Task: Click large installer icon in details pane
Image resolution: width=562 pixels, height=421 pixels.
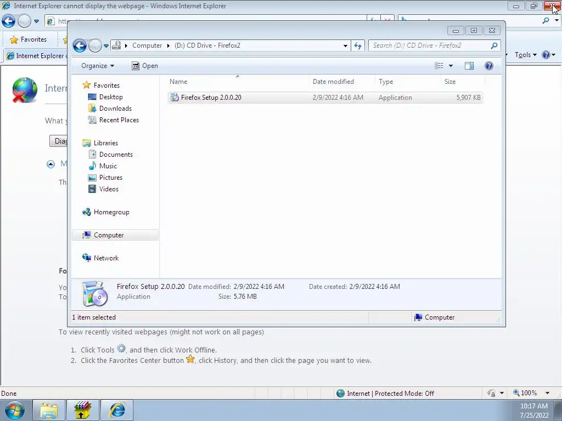Action: click(x=94, y=294)
